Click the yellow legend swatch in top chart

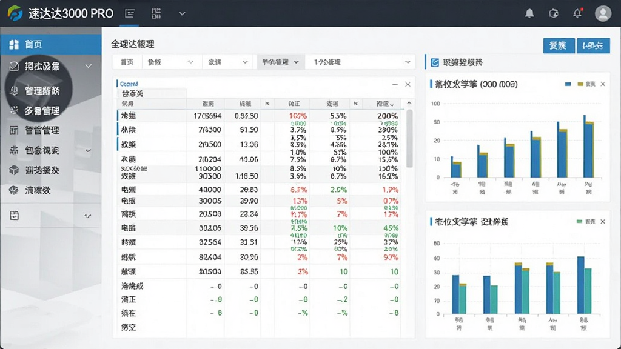coord(580,84)
